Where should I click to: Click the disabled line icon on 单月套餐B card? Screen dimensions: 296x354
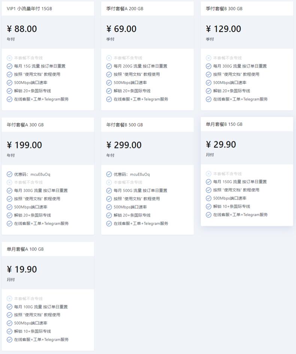click(x=208, y=173)
